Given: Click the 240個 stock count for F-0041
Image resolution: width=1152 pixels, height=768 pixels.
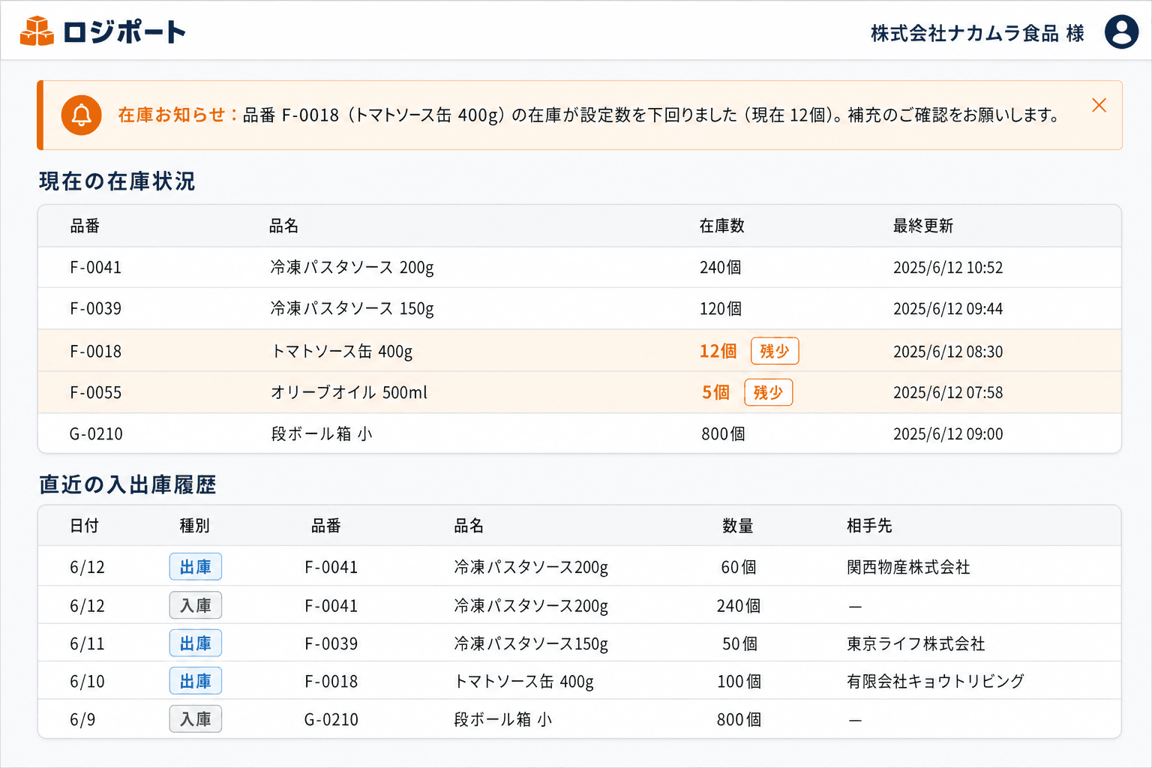Looking at the screenshot, I should click(x=721, y=267).
